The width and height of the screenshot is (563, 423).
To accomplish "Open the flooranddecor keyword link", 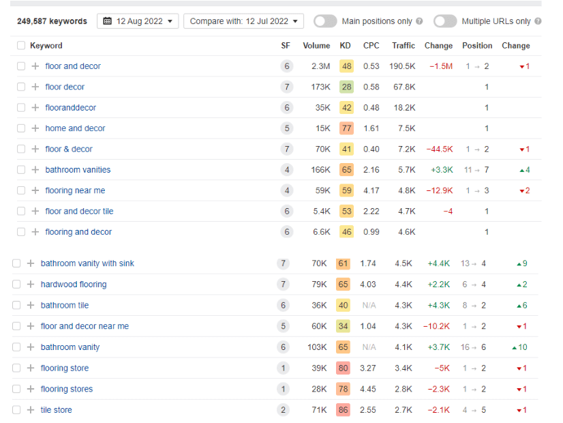I will click(x=70, y=108).
